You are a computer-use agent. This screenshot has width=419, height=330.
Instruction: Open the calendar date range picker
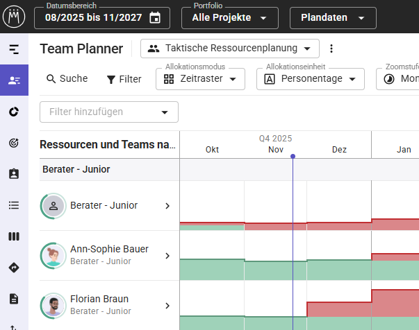point(155,18)
